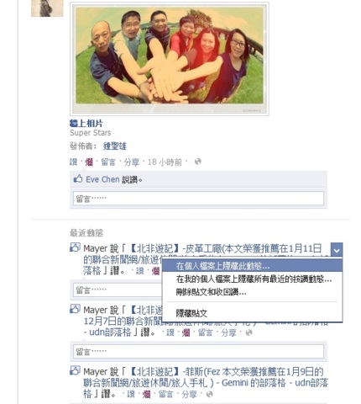Click the globe privacy icon beside 18 小時前
361x404 pixels.
(198, 162)
